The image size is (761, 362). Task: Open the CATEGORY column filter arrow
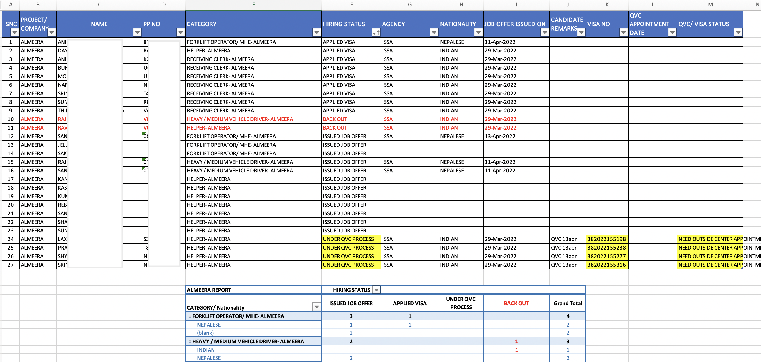[317, 32]
